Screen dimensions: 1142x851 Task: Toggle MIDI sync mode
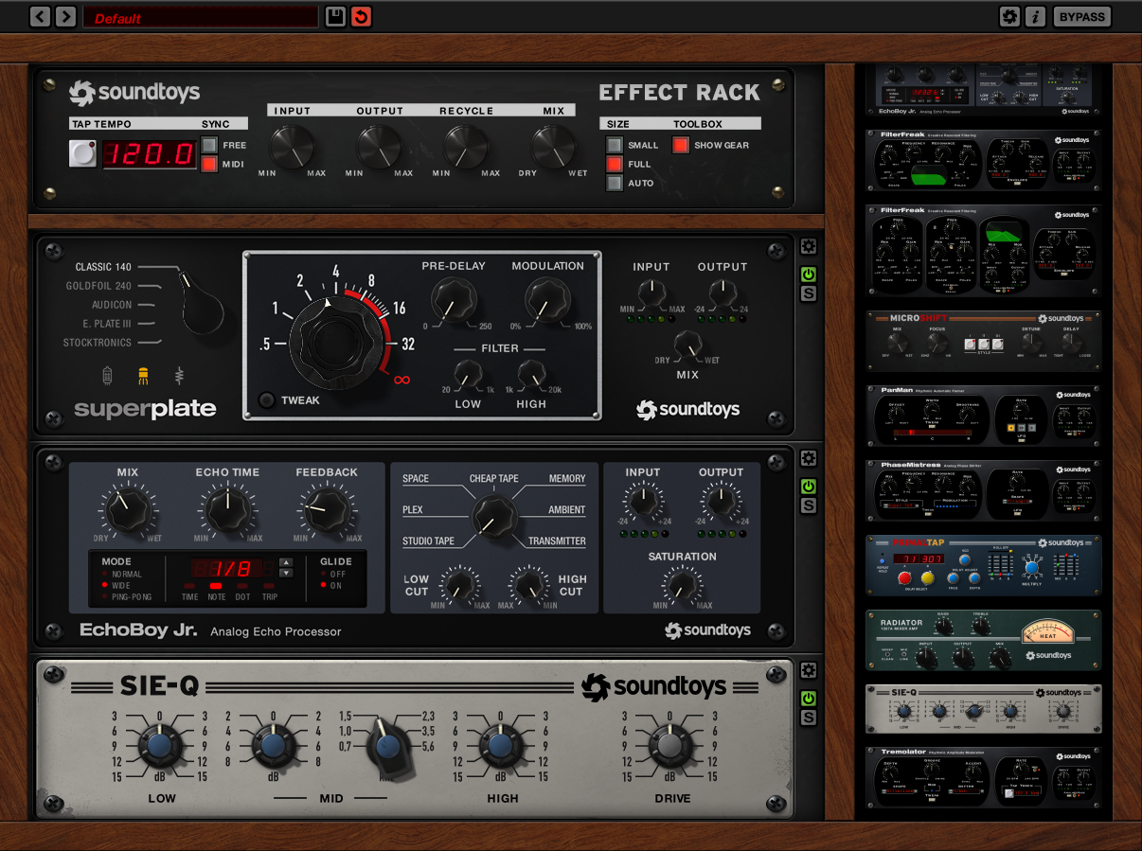click(209, 164)
